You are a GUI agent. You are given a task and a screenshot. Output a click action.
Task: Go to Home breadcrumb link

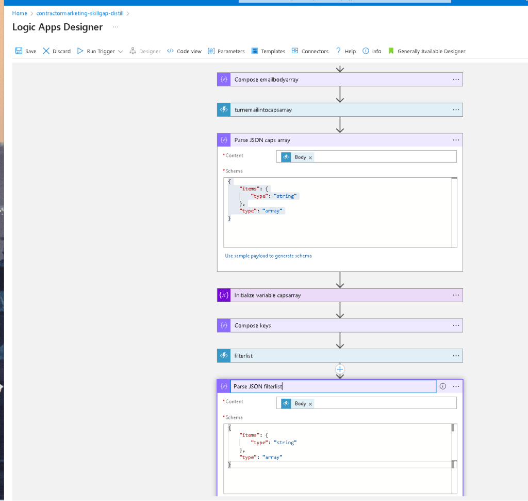(20, 13)
